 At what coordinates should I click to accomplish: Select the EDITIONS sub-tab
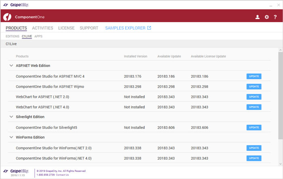tap(13, 36)
